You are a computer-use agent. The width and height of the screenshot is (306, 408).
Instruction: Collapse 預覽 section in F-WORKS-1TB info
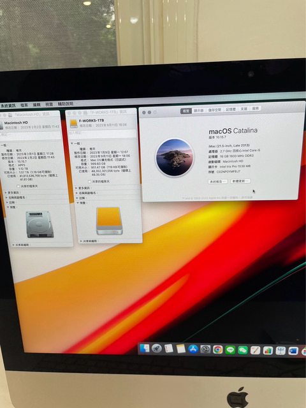(x=78, y=203)
